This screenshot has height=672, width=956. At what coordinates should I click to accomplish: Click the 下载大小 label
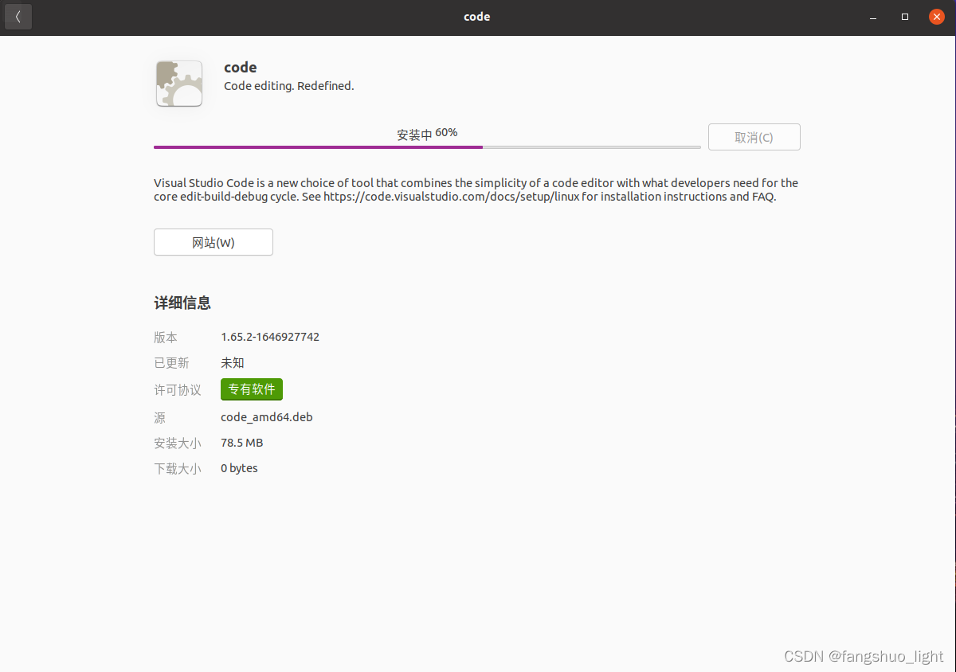(178, 467)
